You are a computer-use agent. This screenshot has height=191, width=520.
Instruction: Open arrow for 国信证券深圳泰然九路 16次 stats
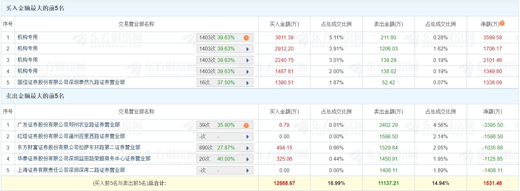(248, 83)
